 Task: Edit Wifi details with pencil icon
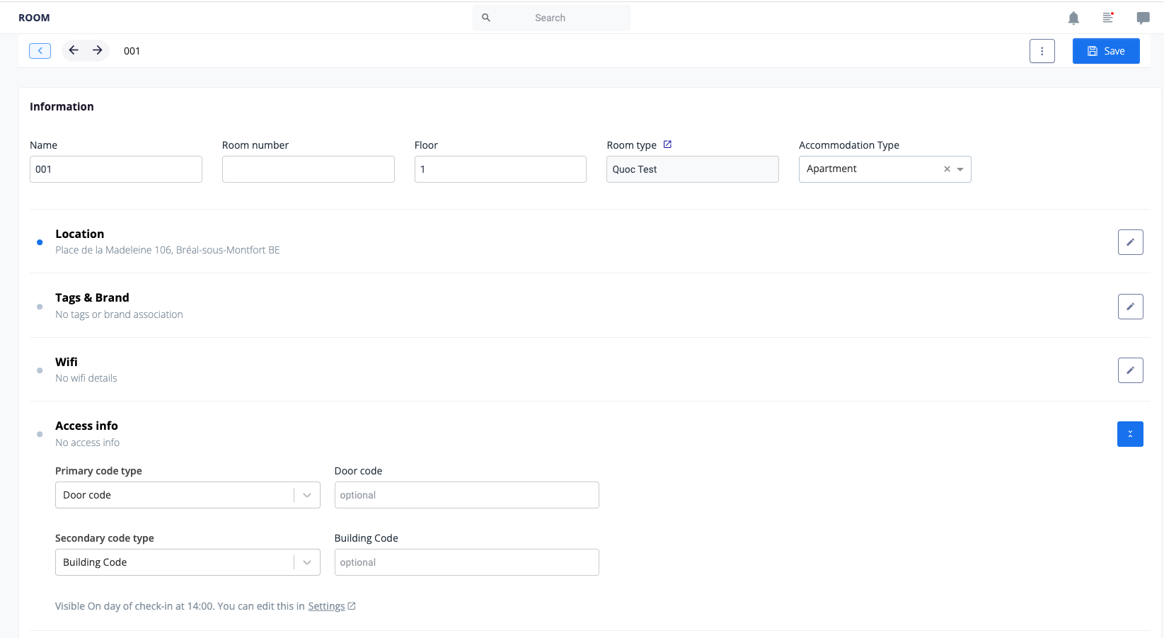pos(1130,370)
